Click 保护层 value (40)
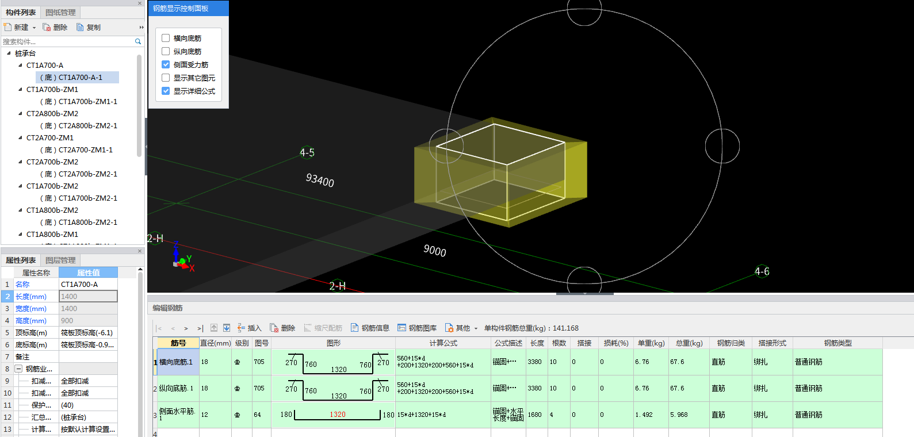 coord(88,405)
